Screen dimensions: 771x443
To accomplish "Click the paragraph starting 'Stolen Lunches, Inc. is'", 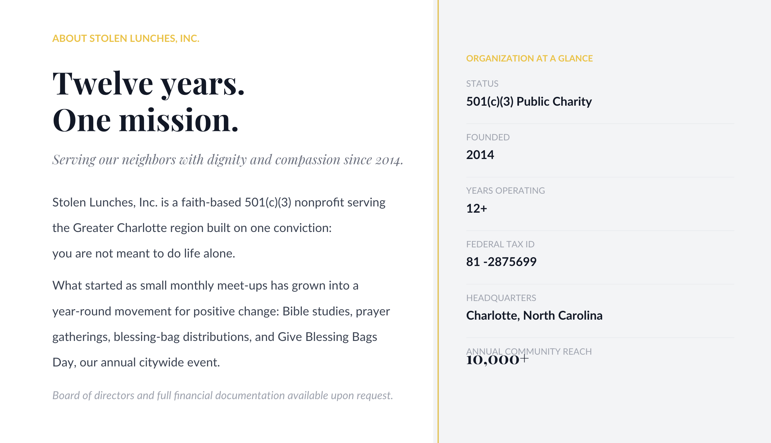I will [x=219, y=228].
